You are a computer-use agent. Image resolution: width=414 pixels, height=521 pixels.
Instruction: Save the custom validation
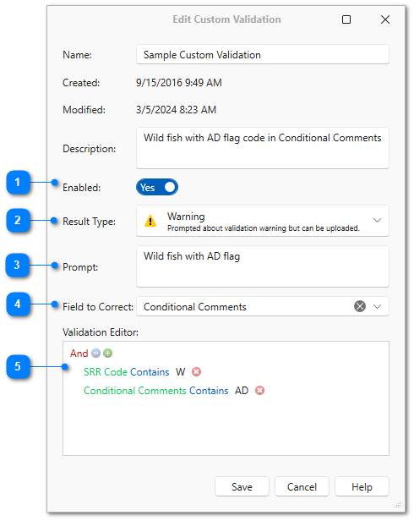point(242,486)
